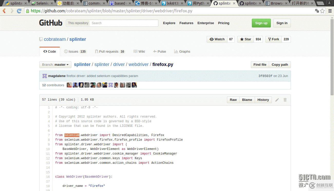Viewport: 334px width, 191px height.
Task: Click the purple identicon among the contributors
Action: [111, 85]
